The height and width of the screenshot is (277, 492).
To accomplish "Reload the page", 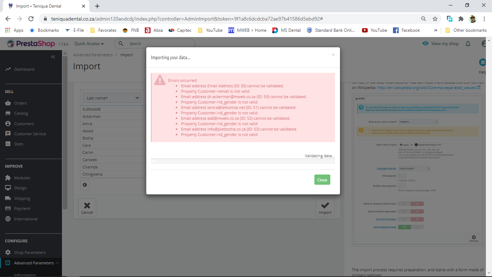I will coord(31,19).
